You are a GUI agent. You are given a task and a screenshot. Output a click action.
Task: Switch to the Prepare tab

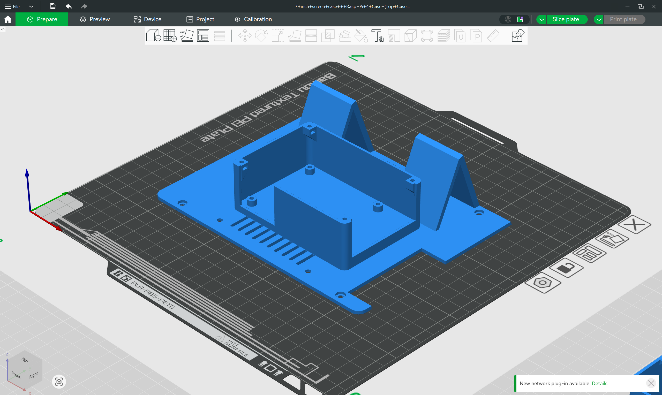coord(42,19)
